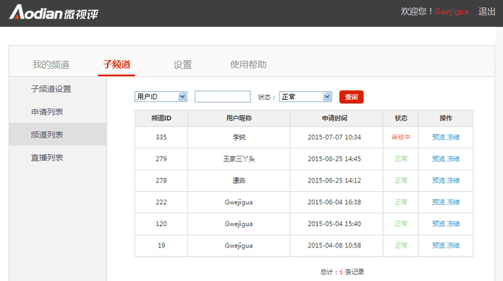503x281 pixels.
Task: Open 子频道设置 in the sidebar
Action: pos(51,89)
